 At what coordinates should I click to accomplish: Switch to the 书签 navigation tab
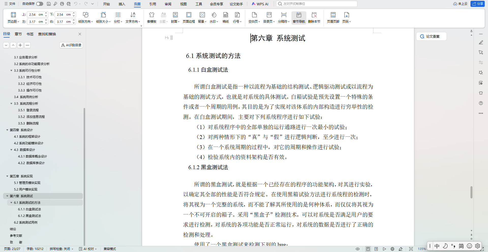[30, 34]
